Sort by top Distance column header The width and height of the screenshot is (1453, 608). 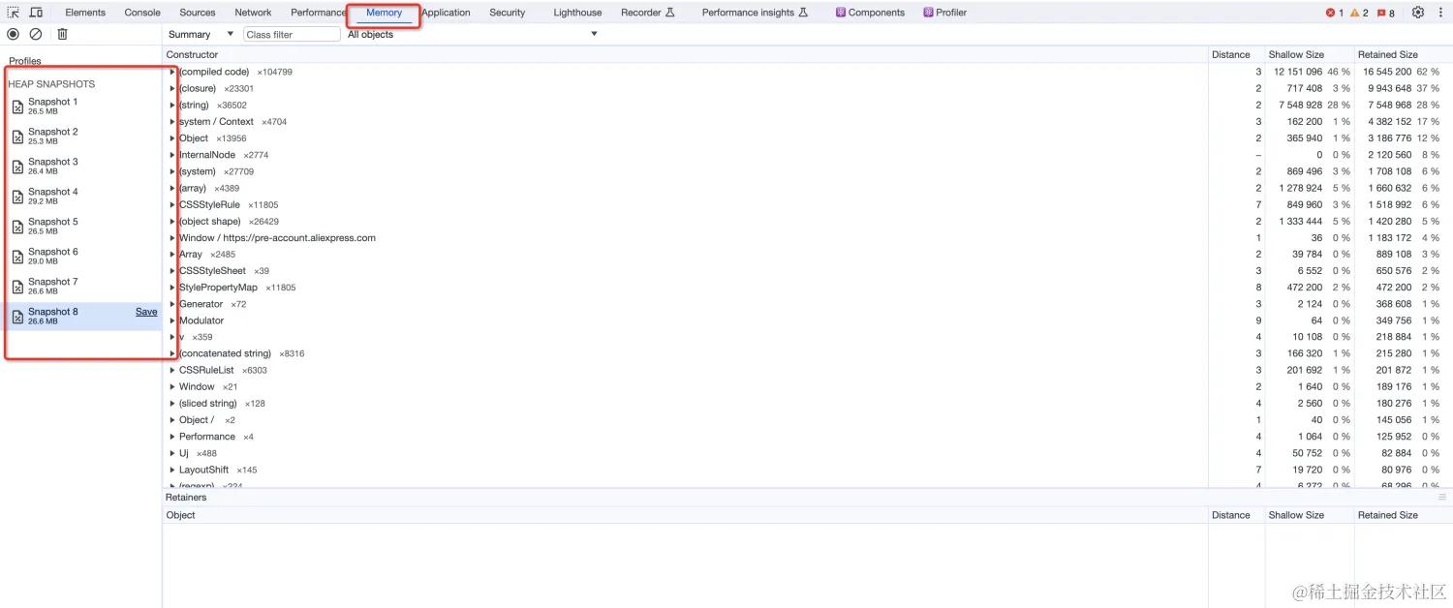point(1236,54)
